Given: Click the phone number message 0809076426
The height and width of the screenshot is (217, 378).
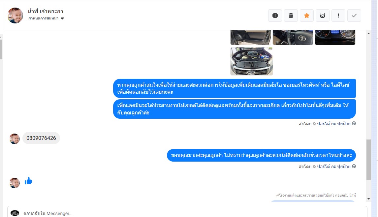Looking at the screenshot, I should (x=41, y=138).
